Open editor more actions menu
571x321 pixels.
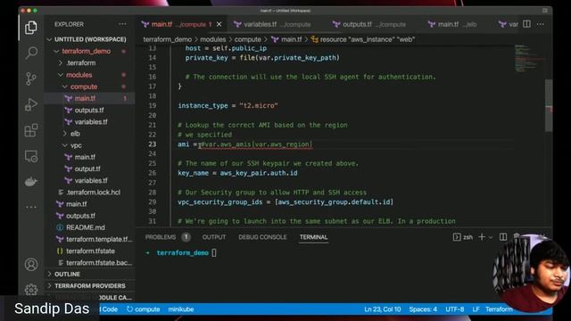click(x=541, y=24)
